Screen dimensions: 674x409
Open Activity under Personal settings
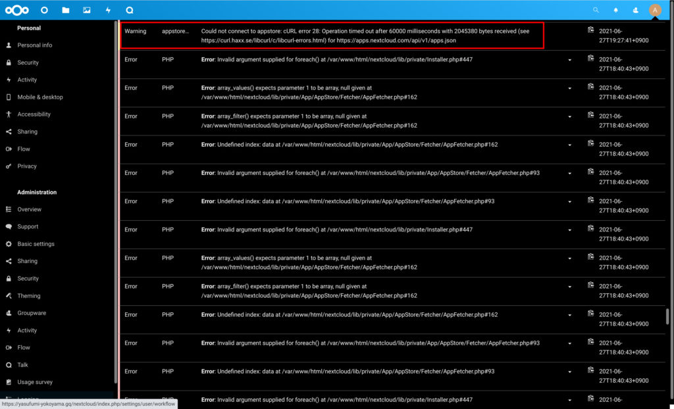[27, 80]
